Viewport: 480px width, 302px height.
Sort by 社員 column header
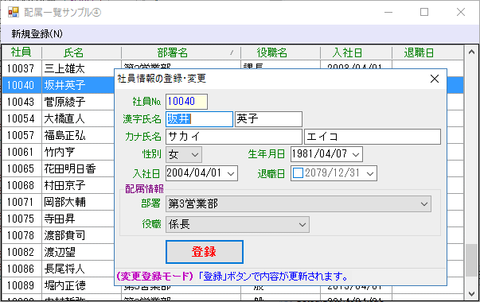click(x=21, y=52)
